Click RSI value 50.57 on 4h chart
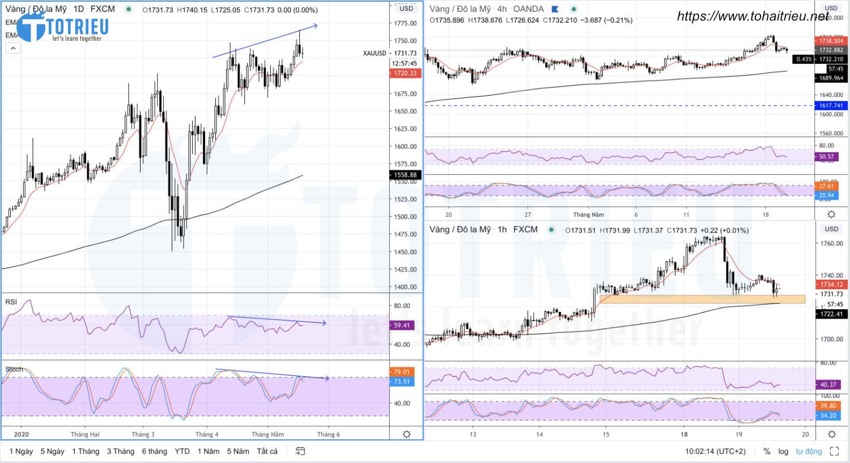850x463 pixels. (x=827, y=157)
